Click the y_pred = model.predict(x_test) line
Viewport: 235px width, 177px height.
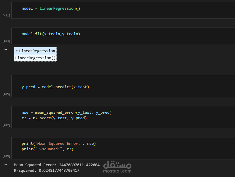click(x=55, y=87)
